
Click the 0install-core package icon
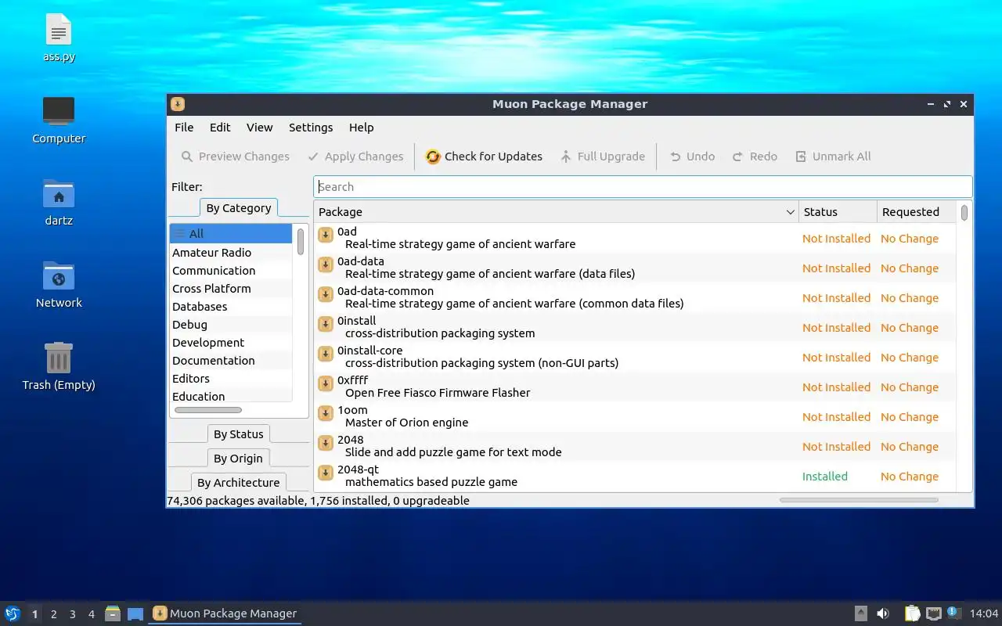pos(326,354)
